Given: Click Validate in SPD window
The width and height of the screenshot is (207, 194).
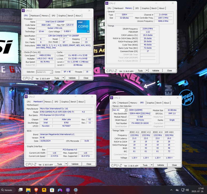Looking at the screenshot, I should coord(160,165).
